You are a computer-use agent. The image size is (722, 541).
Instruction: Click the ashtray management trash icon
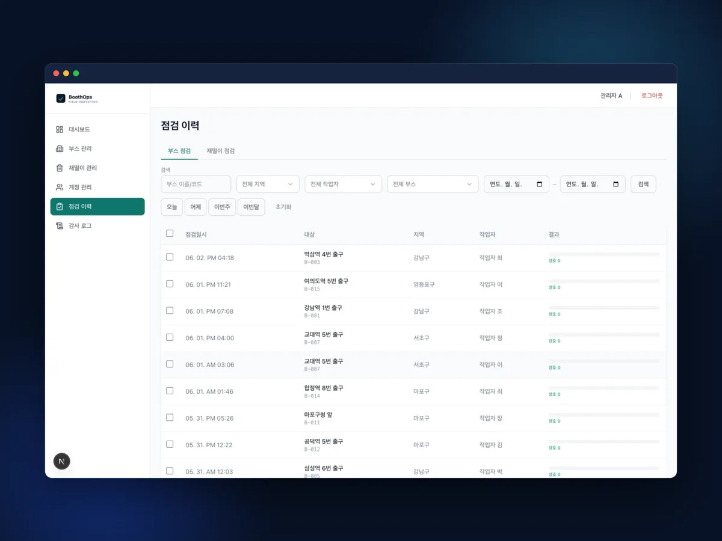point(60,168)
